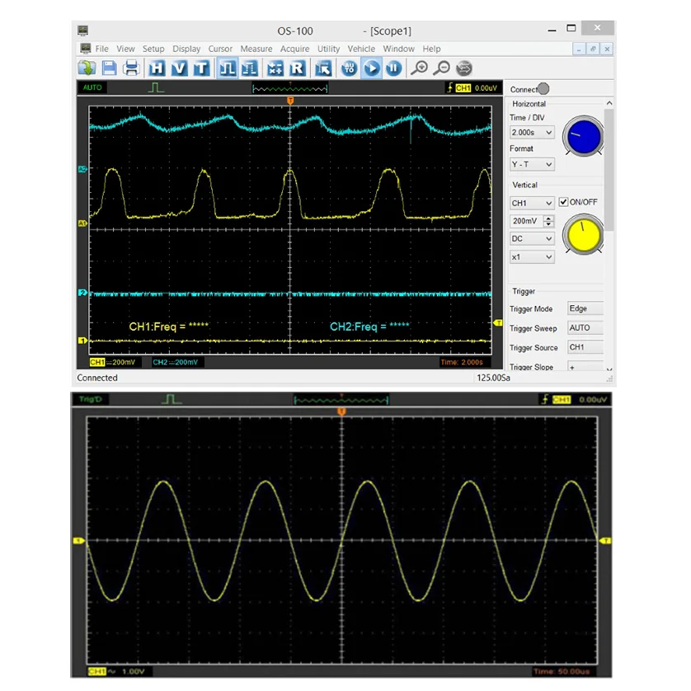This screenshot has width=691, height=691.
Task: Click the 200mV vertical scale input field
Action: coord(527,221)
